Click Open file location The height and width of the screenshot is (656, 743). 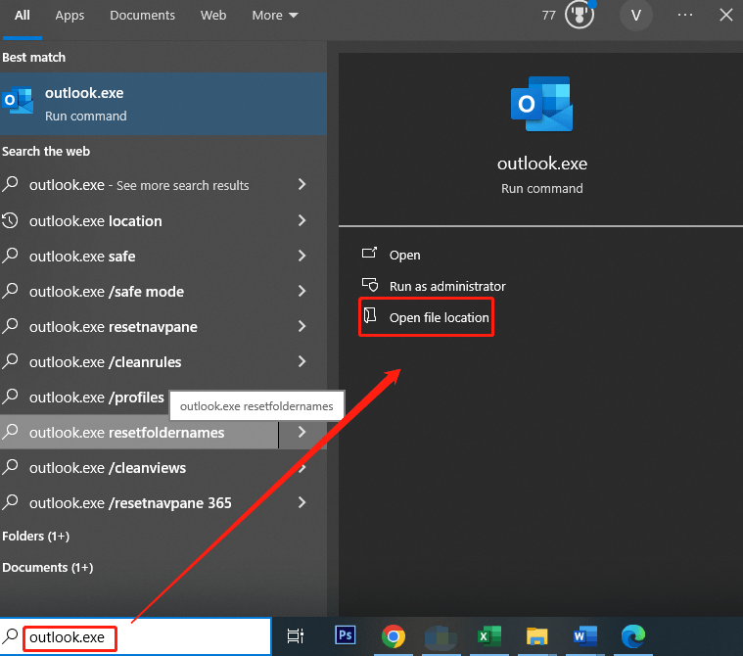[439, 317]
